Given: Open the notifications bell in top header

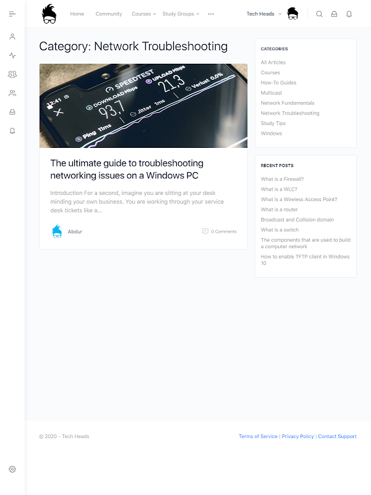Looking at the screenshot, I should pos(349,14).
